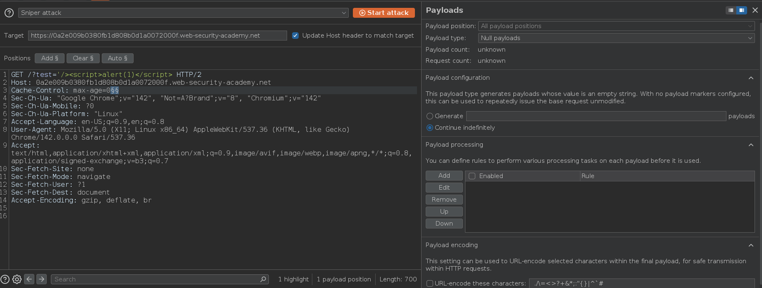Click the attack type help icon
762x288 pixels.
(9, 13)
